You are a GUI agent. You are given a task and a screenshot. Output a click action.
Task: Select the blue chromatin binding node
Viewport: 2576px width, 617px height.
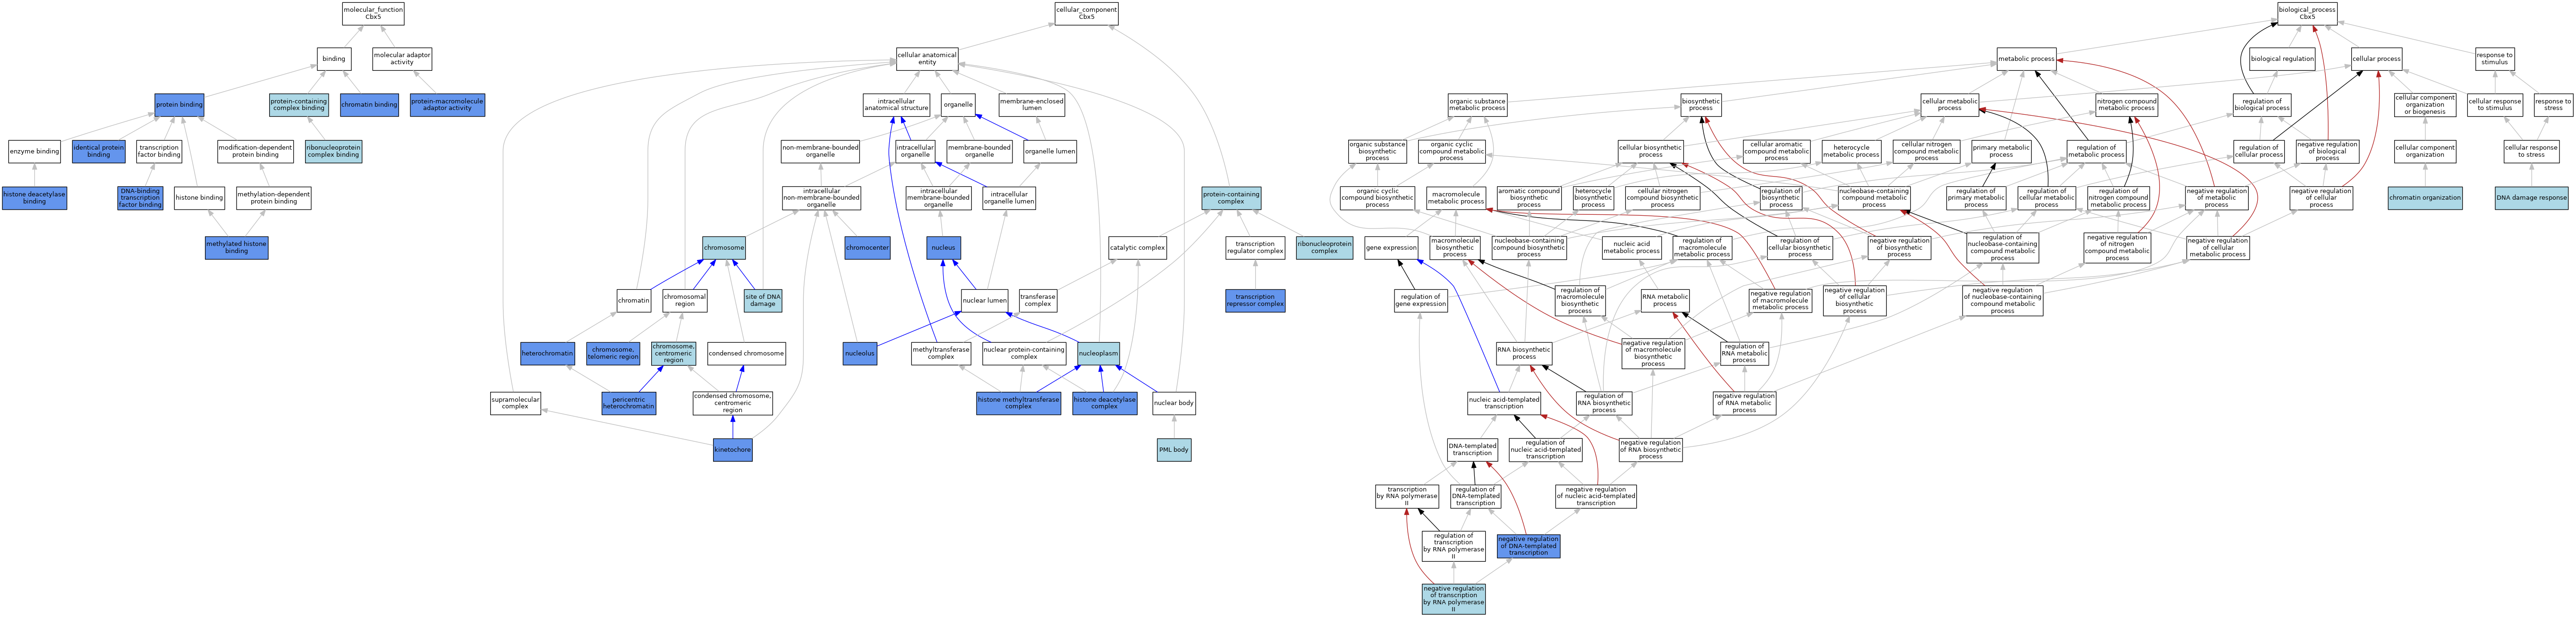369,105
